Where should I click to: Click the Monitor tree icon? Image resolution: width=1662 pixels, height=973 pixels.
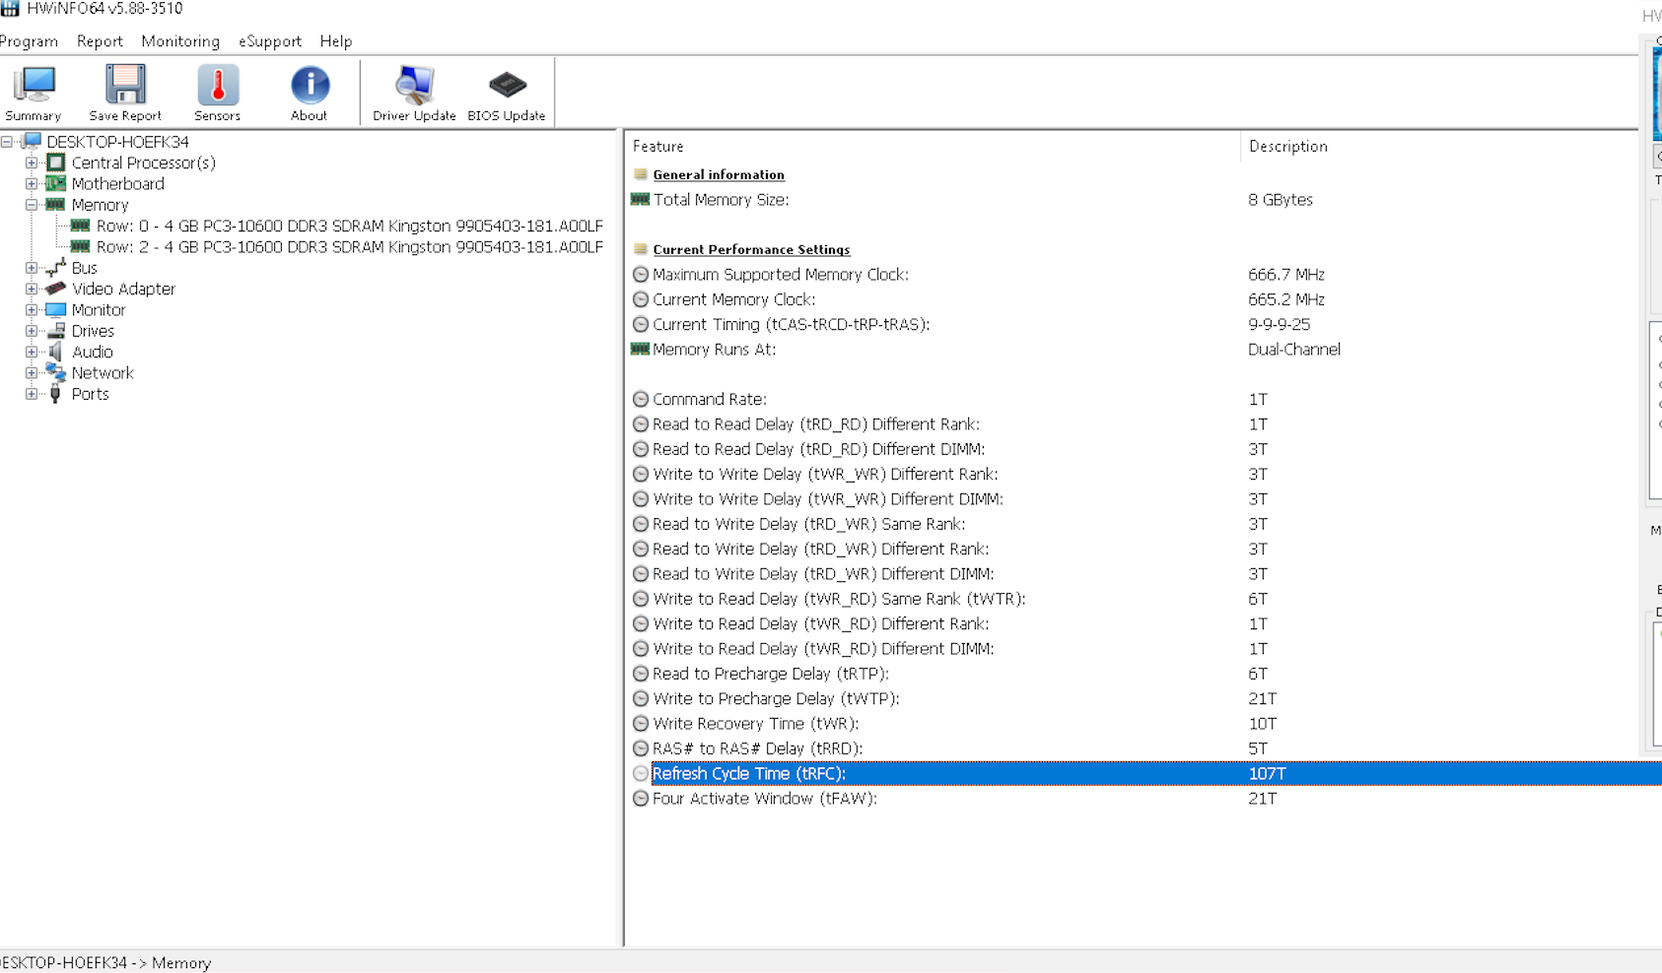coord(56,309)
